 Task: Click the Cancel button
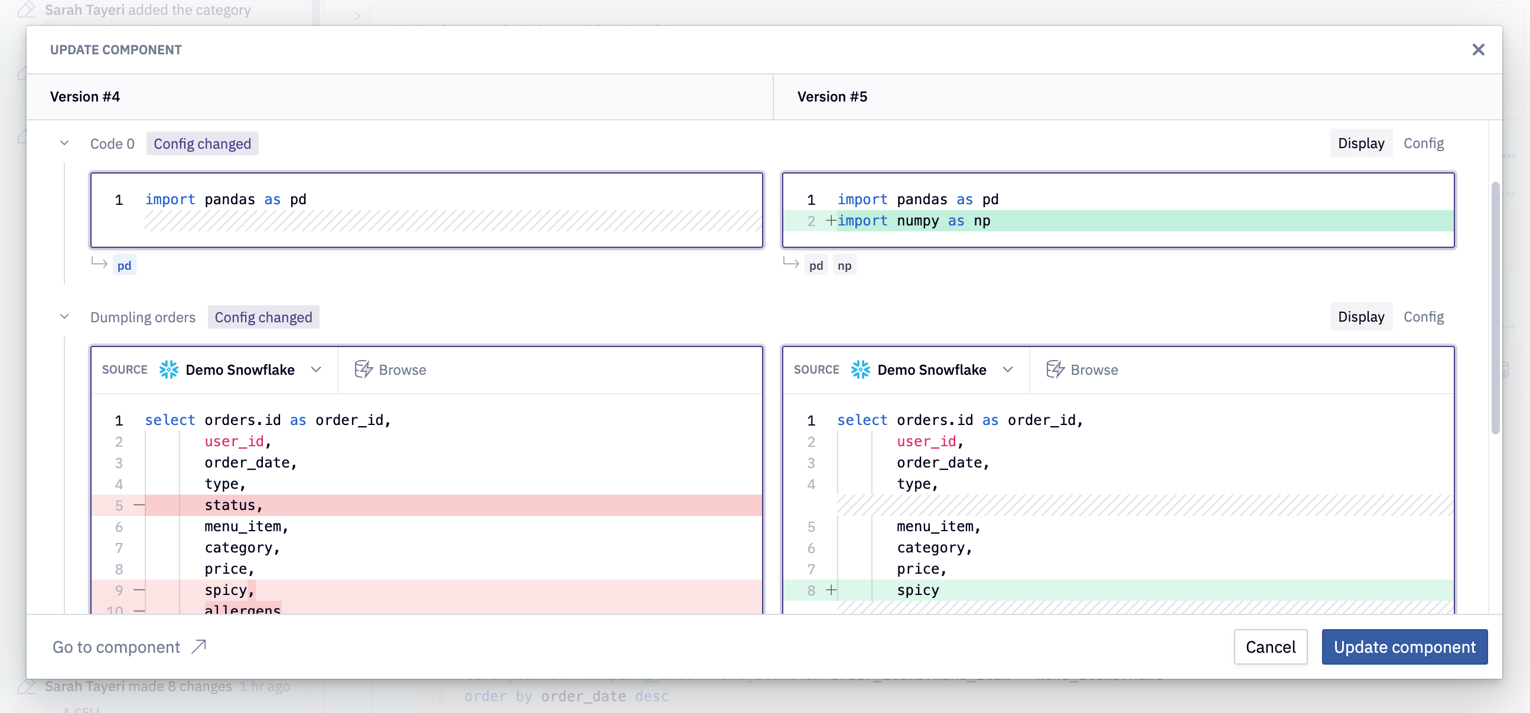coord(1270,646)
